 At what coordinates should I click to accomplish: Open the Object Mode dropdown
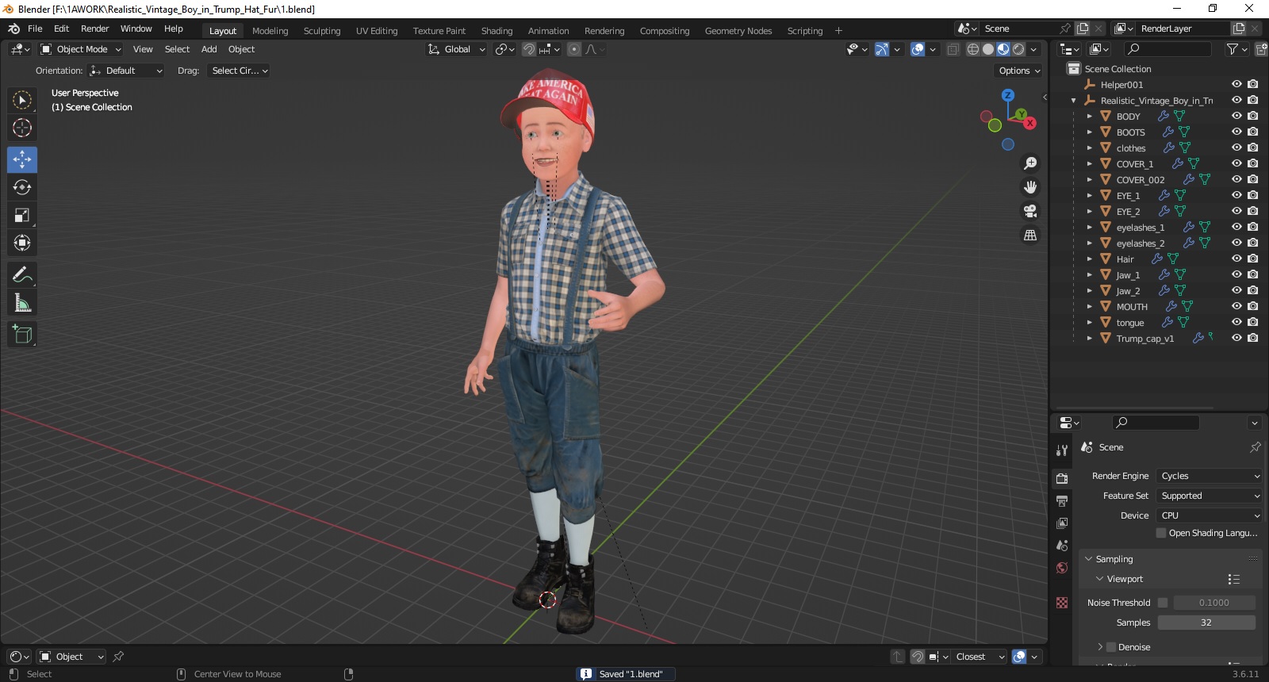coord(80,49)
